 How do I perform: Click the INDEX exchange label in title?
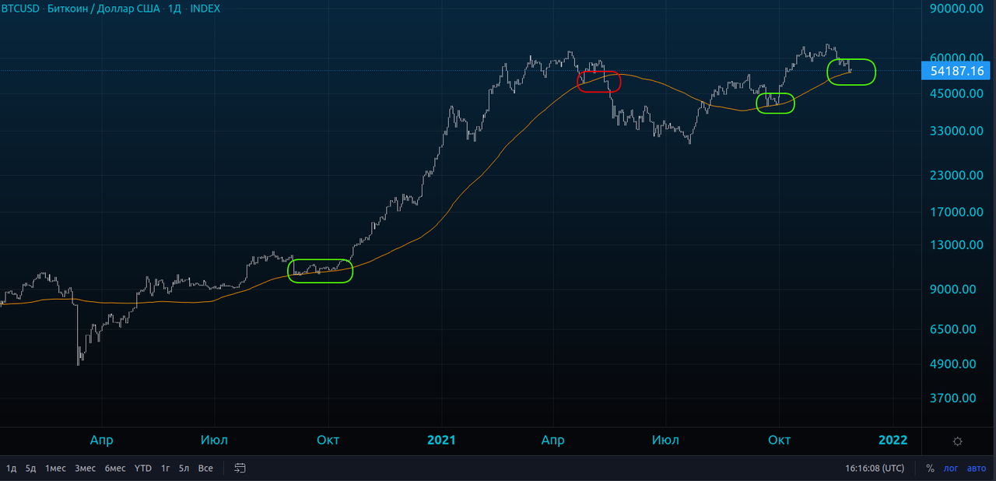205,9
